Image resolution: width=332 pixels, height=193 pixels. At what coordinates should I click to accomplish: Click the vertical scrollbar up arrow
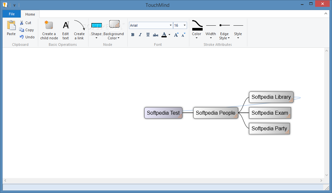tap(326, 51)
